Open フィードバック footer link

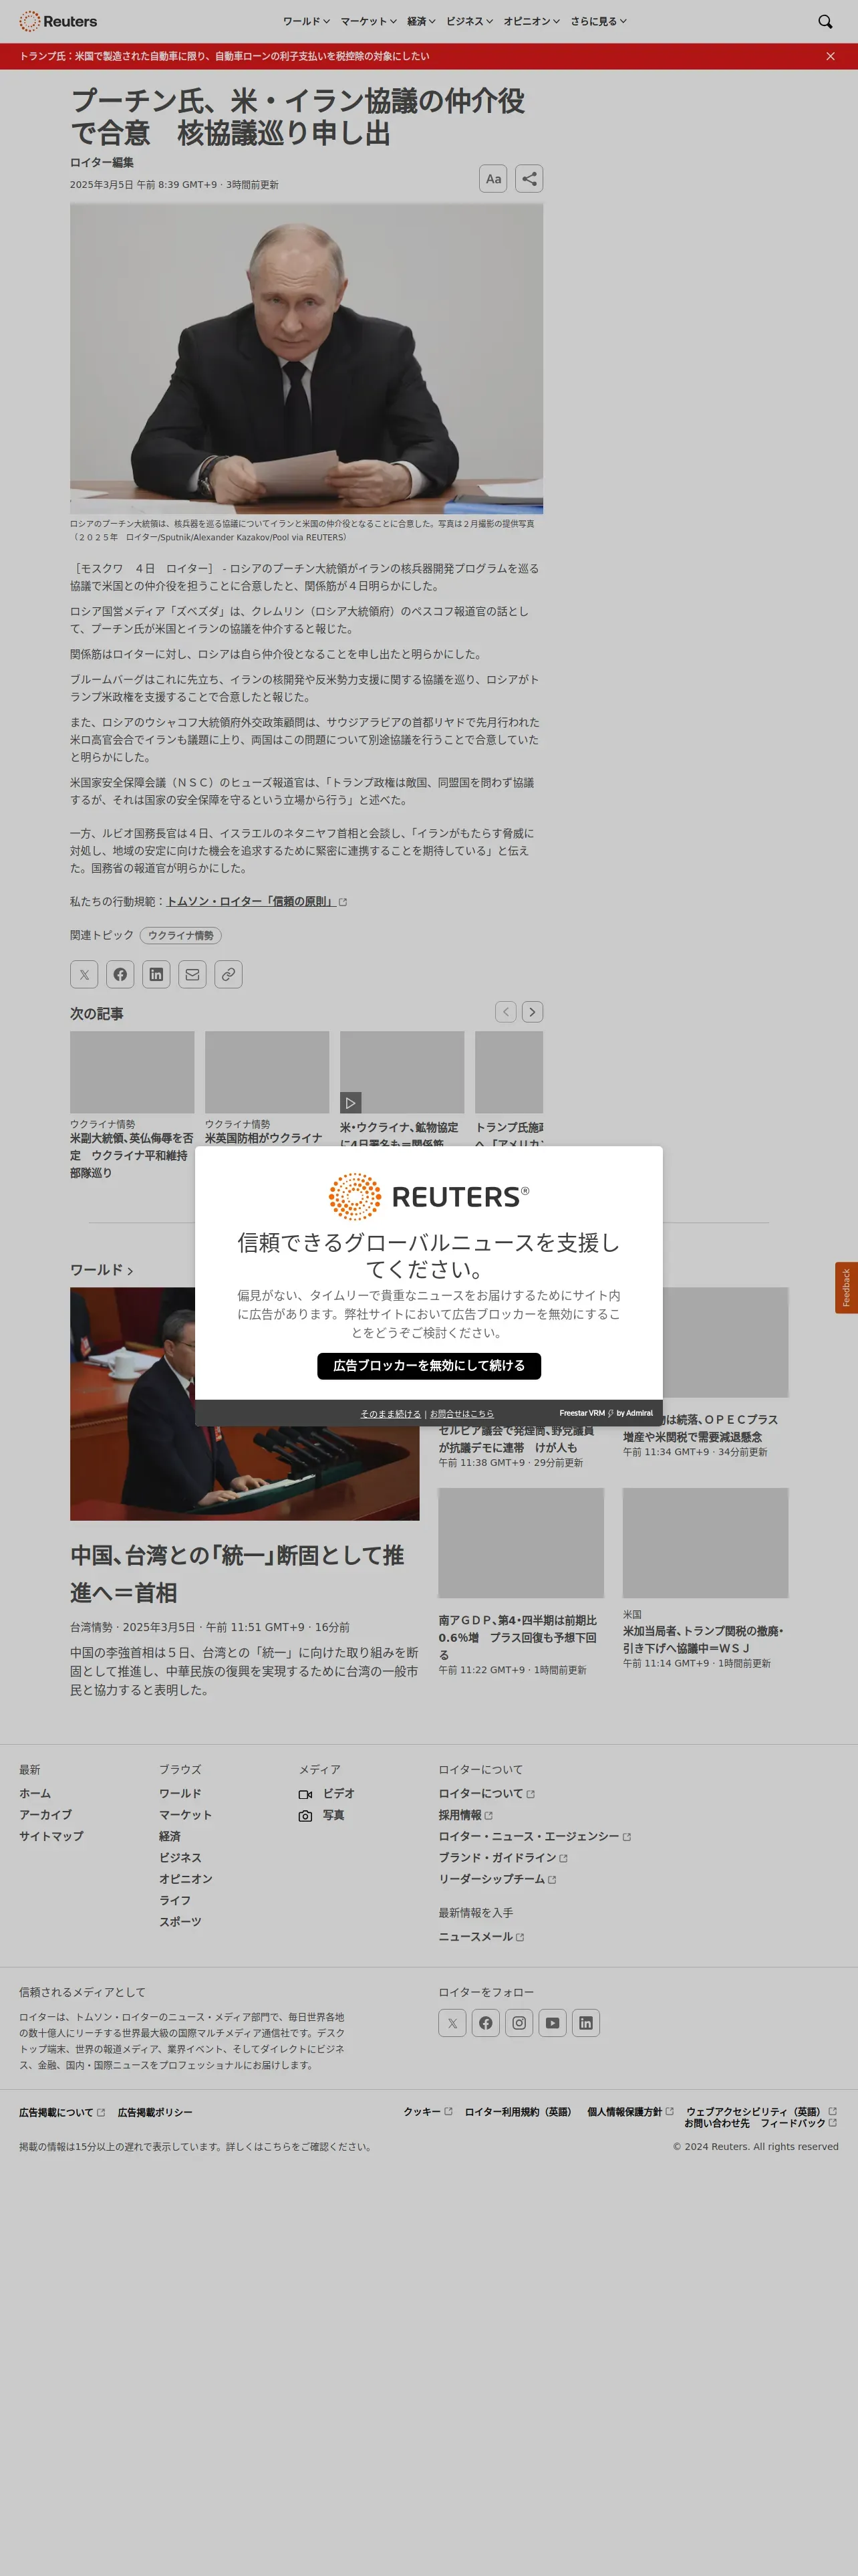[798, 2122]
